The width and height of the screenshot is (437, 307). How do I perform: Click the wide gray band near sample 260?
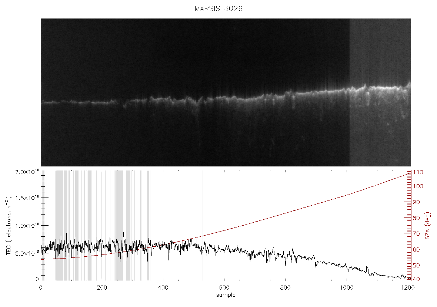(120, 225)
